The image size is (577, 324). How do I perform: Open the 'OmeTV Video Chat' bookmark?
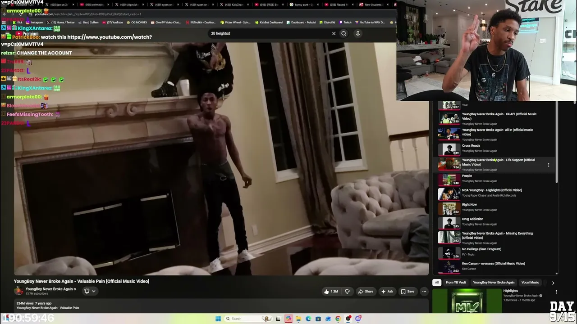pos(166,22)
